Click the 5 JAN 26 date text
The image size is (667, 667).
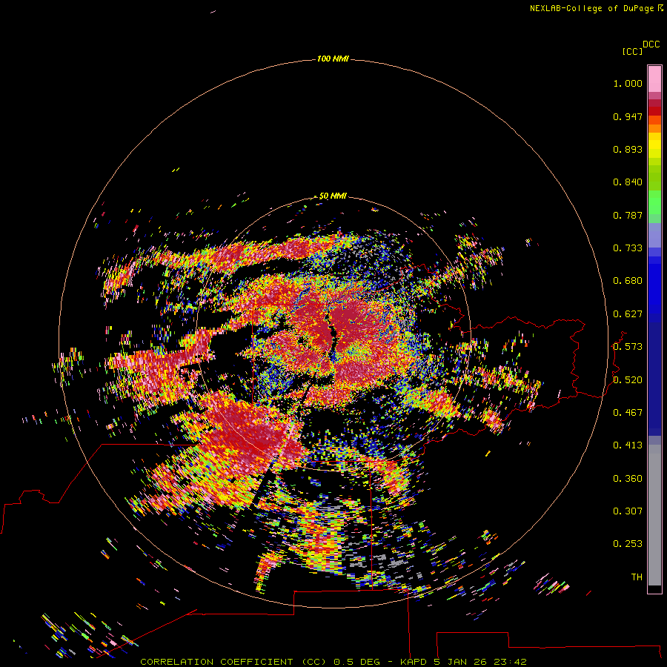pyautogui.click(x=460, y=662)
